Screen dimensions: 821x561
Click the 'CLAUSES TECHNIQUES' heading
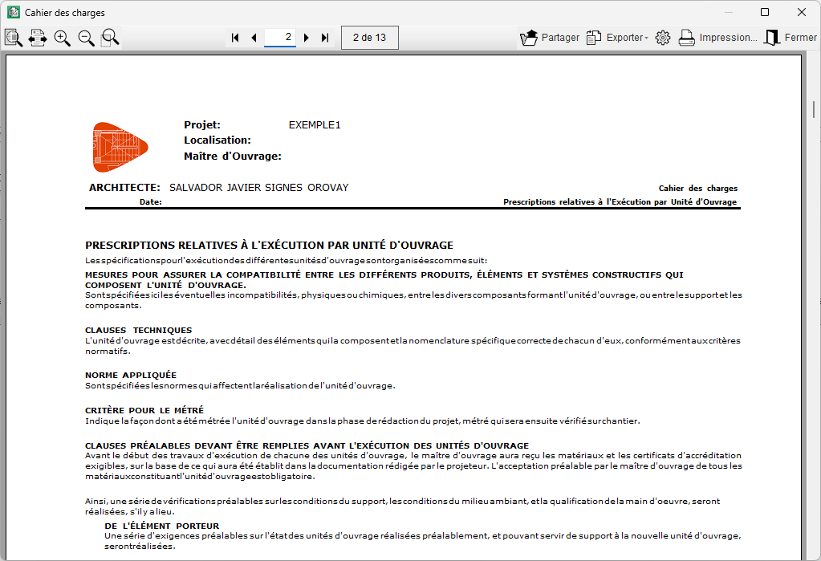(139, 330)
